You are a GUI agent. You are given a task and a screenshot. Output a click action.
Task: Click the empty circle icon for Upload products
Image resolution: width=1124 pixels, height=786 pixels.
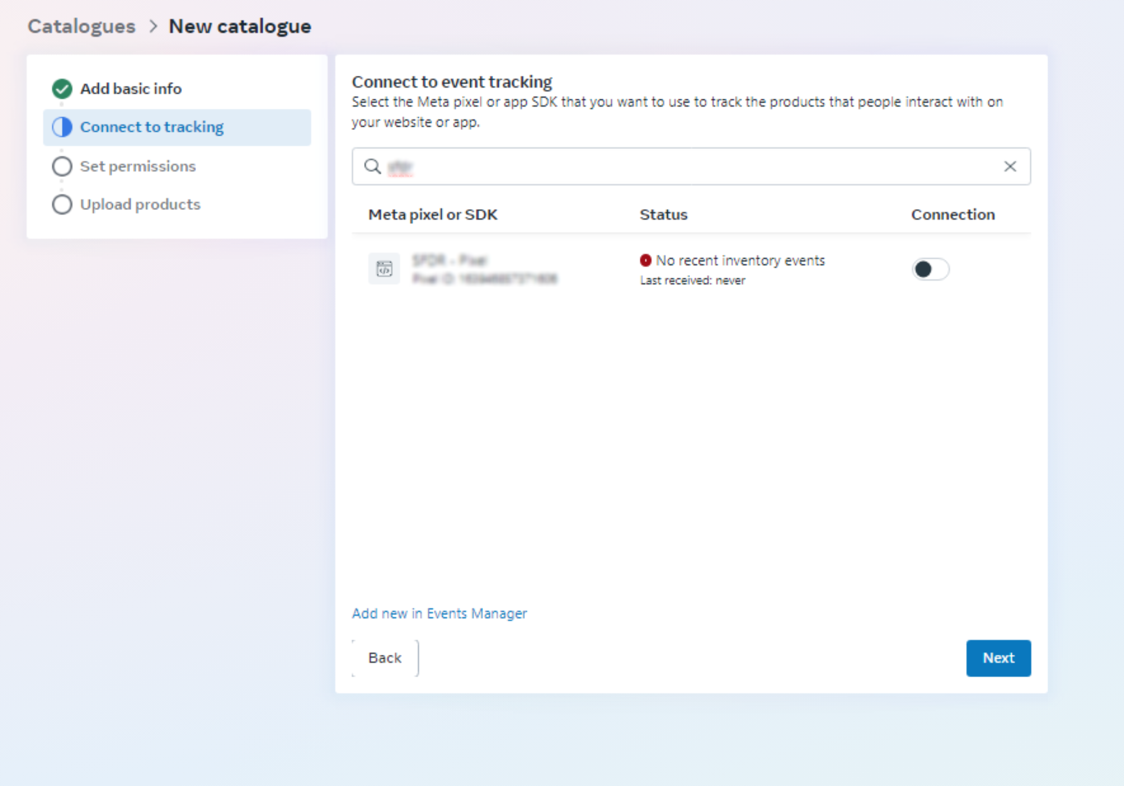coord(62,205)
